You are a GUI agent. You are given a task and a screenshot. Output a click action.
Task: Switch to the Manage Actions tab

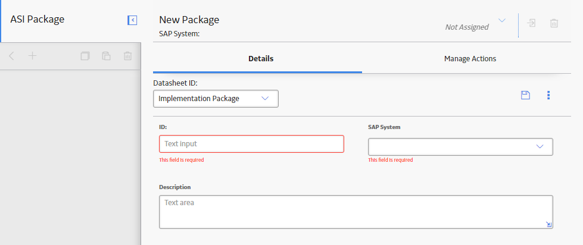pos(470,59)
